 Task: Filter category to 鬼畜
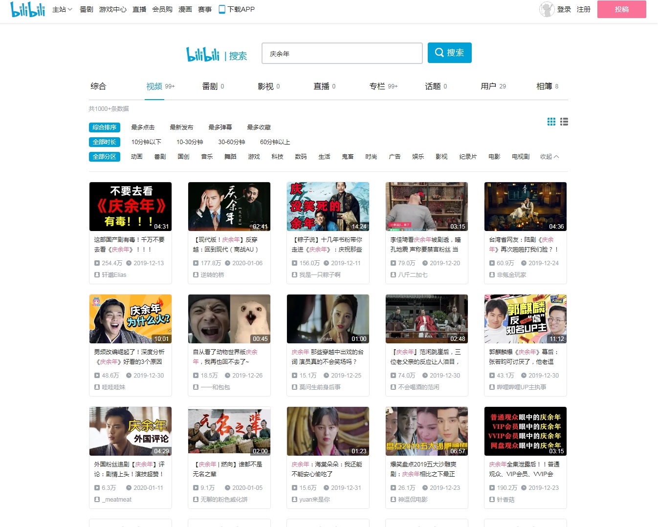pyautogui.click(x=348, y=157)
